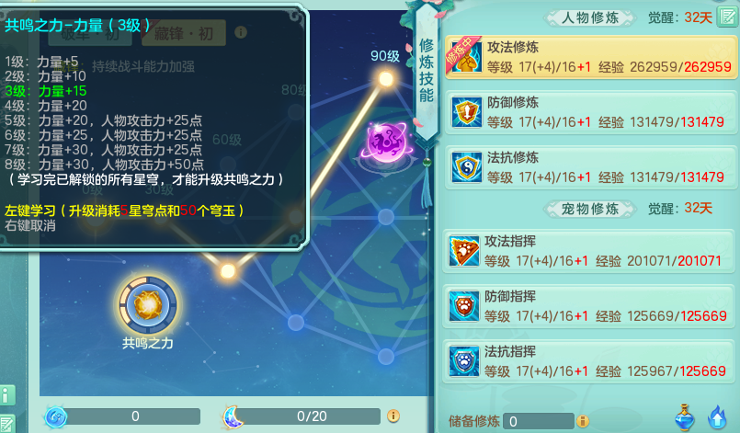
Task: Click the 攻法修炼 skill icon
Action: click(x=466, y=58)
